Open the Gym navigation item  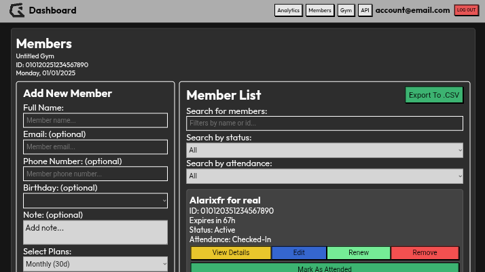point(346,10)
